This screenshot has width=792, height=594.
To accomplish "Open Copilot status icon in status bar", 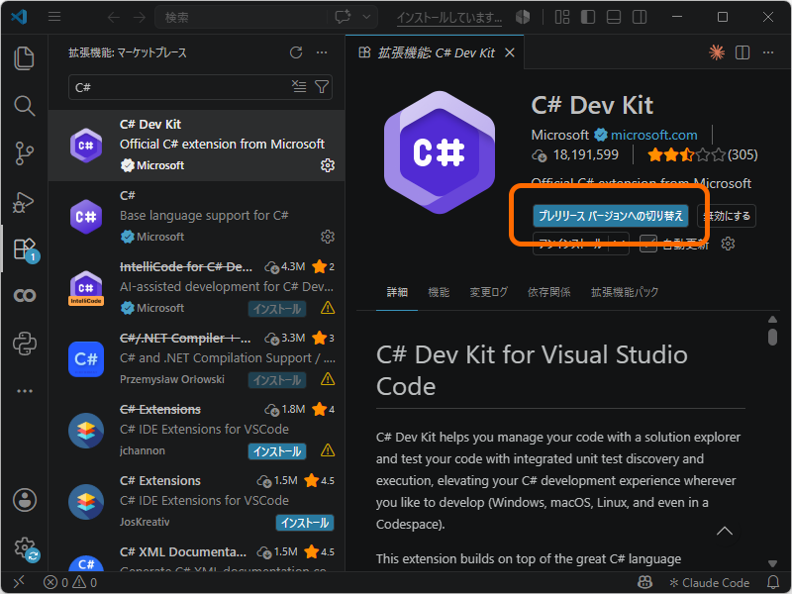I will (x=645, y=582).
